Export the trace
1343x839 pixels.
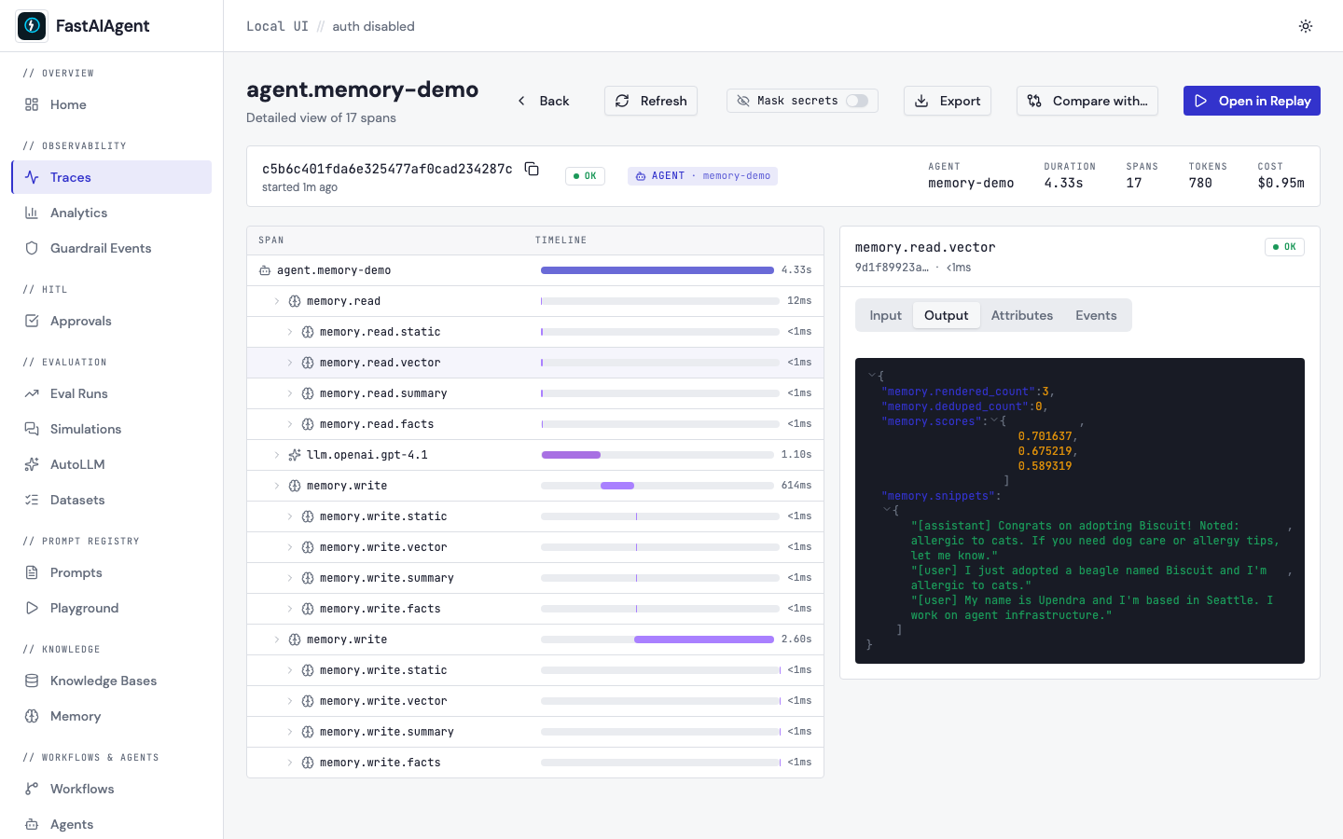click(x=948, y=101)
